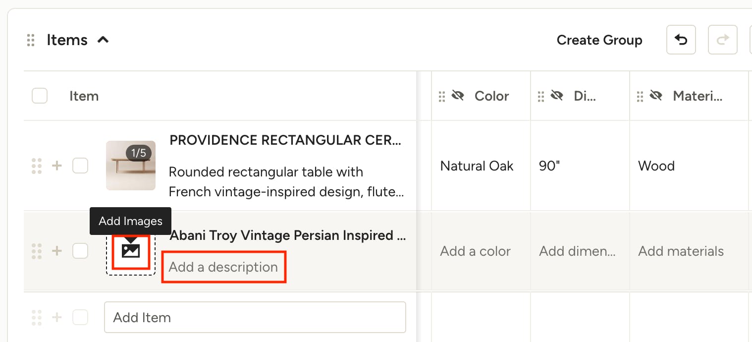Image resolution: width=752 pixels, height=342 pixels.
Task: Toggle visibility of the Color column
Action: click(458, 96)
